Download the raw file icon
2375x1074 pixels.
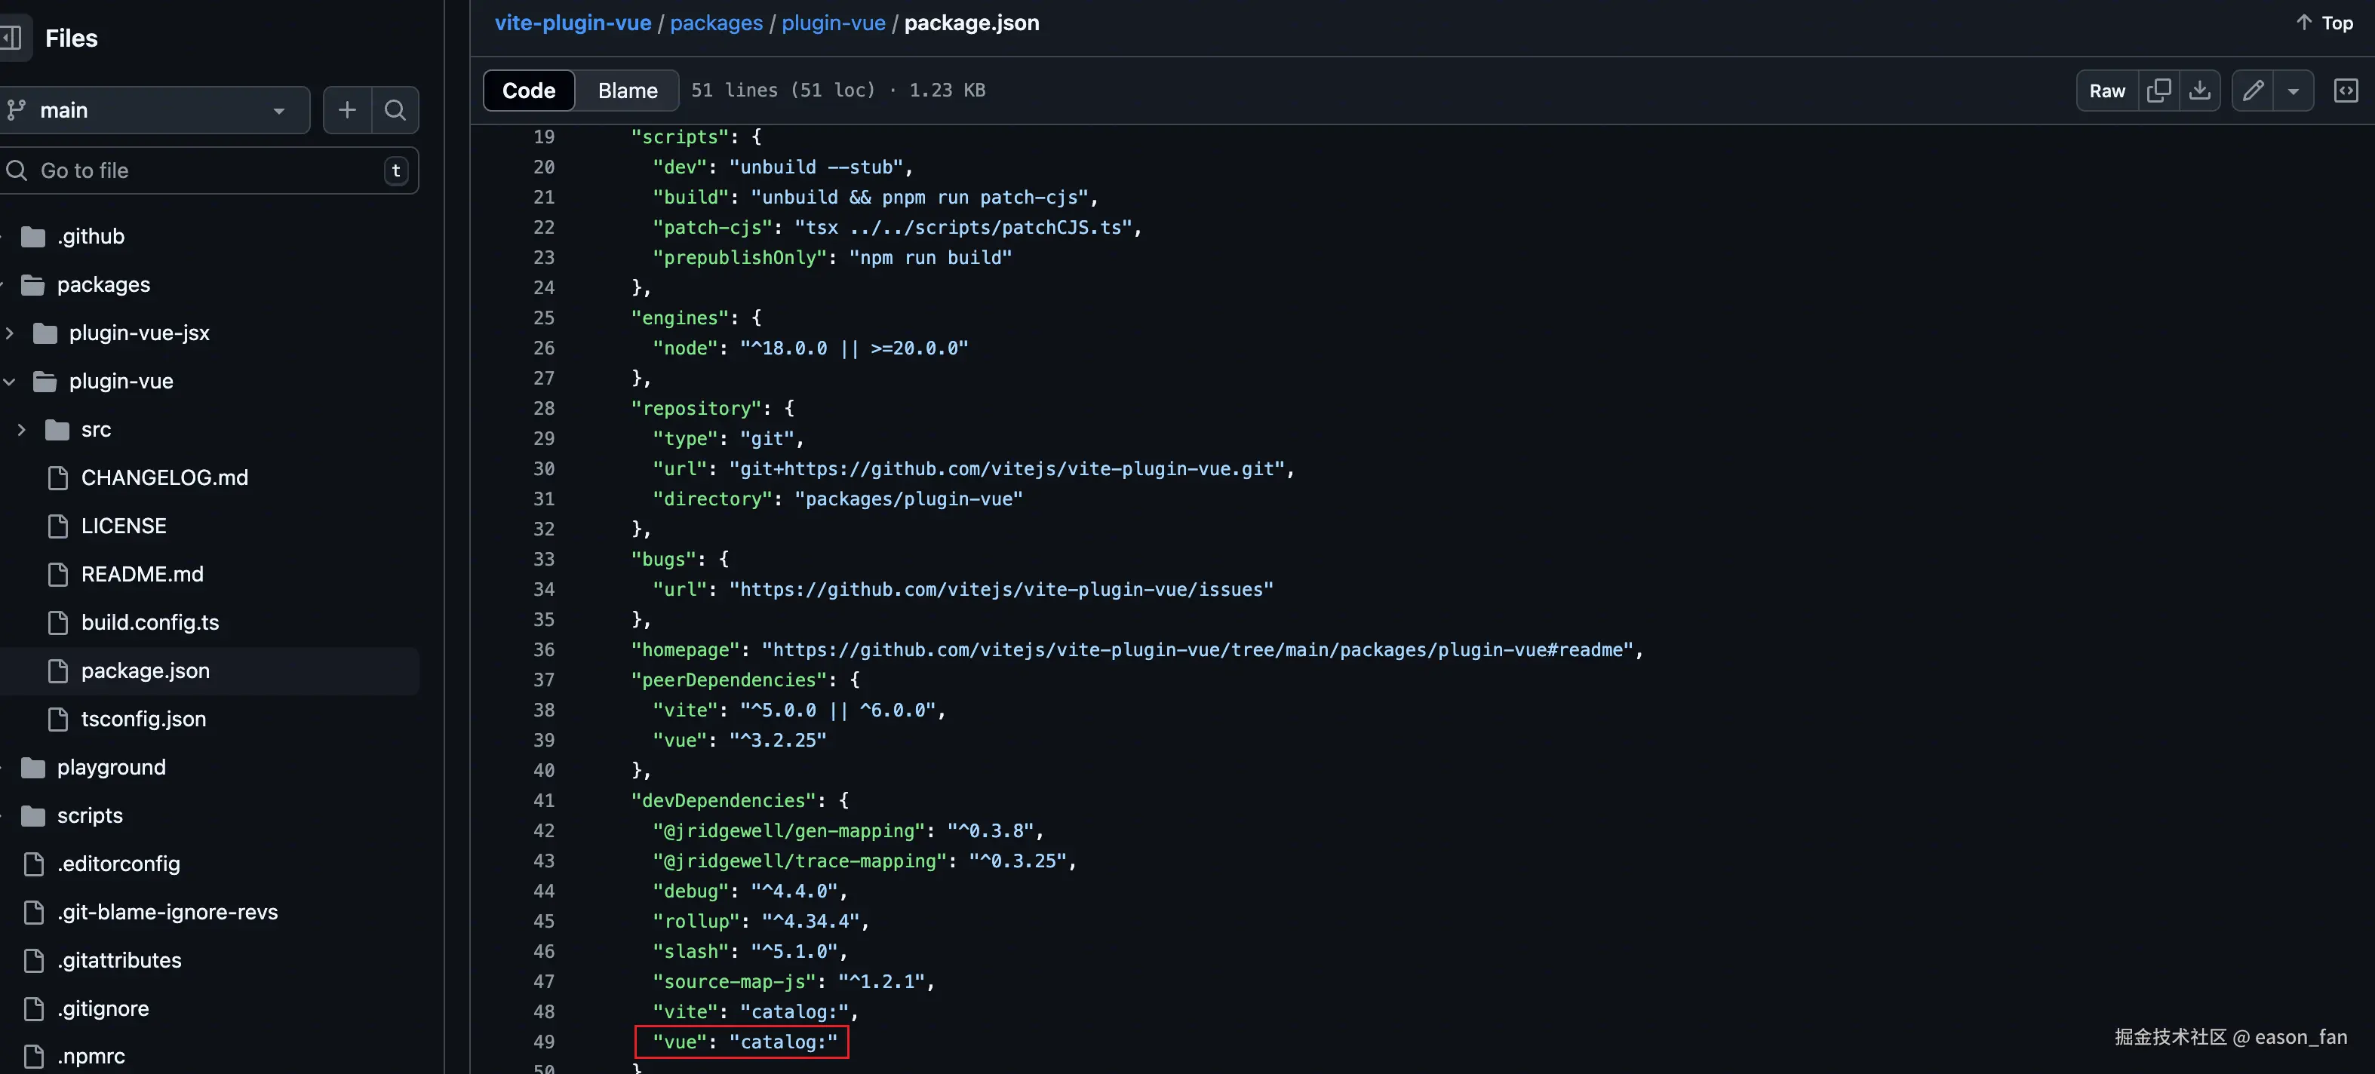pos(2200,91)
